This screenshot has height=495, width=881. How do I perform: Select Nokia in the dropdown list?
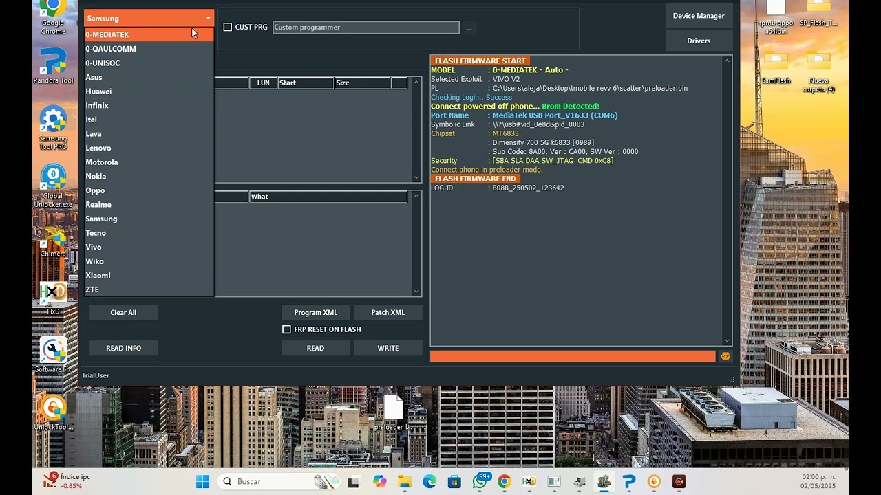(149, 176)
